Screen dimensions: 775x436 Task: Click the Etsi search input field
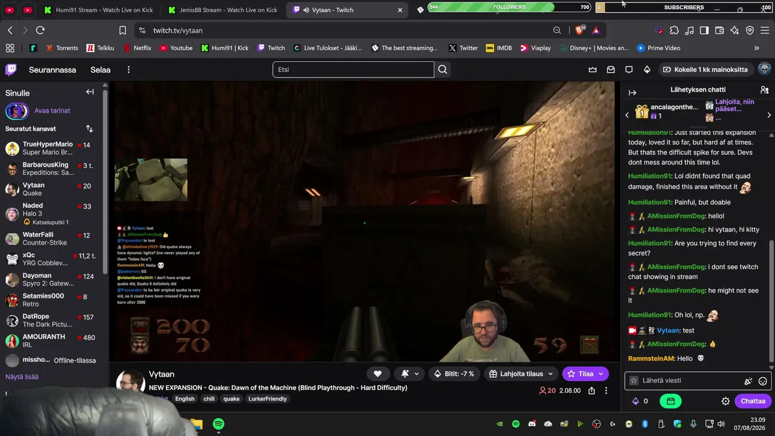click(353, 70)
